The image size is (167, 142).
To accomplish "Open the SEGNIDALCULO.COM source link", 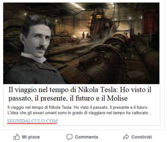I will 32,121.
